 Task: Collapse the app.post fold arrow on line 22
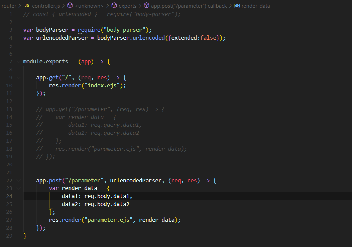click(19, 180)
